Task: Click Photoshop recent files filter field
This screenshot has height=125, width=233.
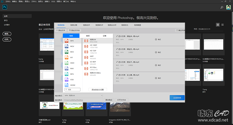Action: (211, 29)
